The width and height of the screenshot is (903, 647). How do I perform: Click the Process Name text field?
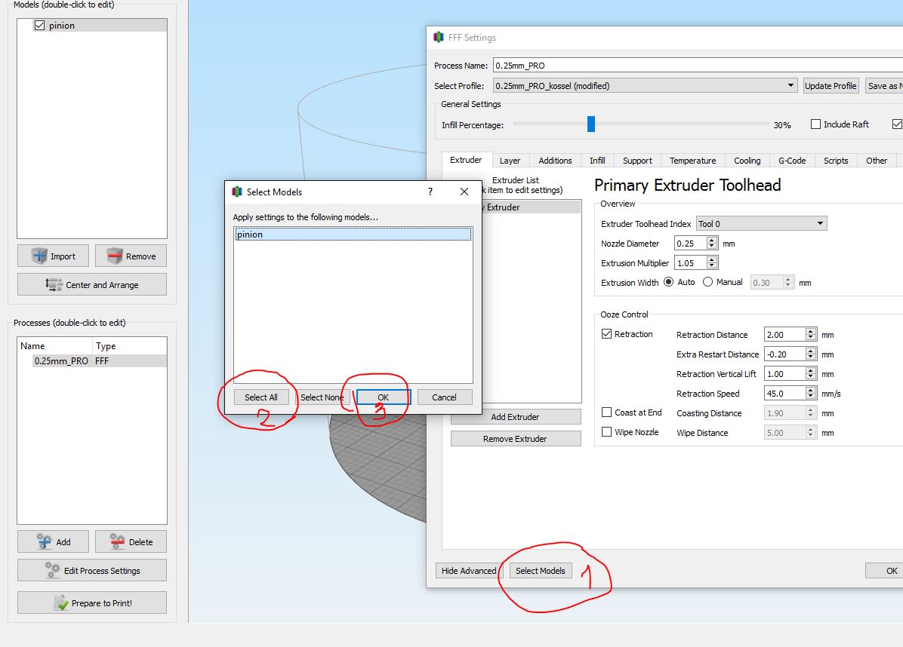(x=695, y=66)
